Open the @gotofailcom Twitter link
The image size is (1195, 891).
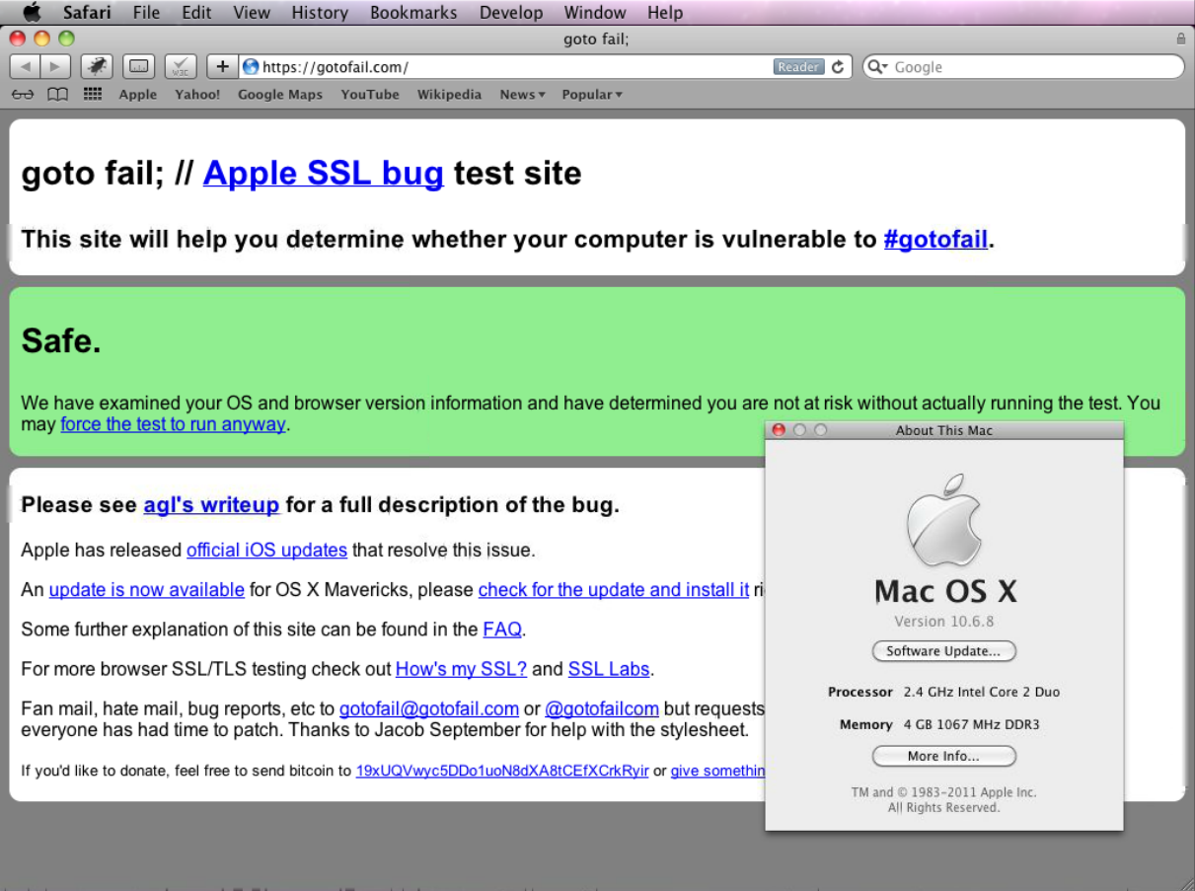pyautogui.click(x=602, y=708)
